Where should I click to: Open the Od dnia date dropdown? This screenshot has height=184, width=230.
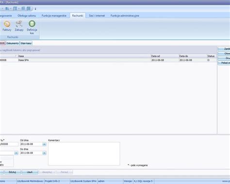[x=44, y=144]
